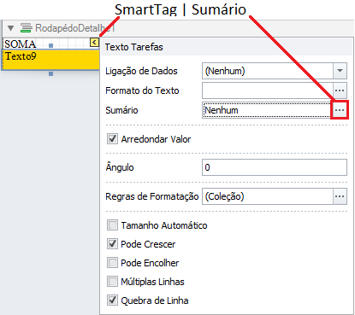Select the yellow Texto9 control
This screenshot has height=315, width=355.
point(50,60)
